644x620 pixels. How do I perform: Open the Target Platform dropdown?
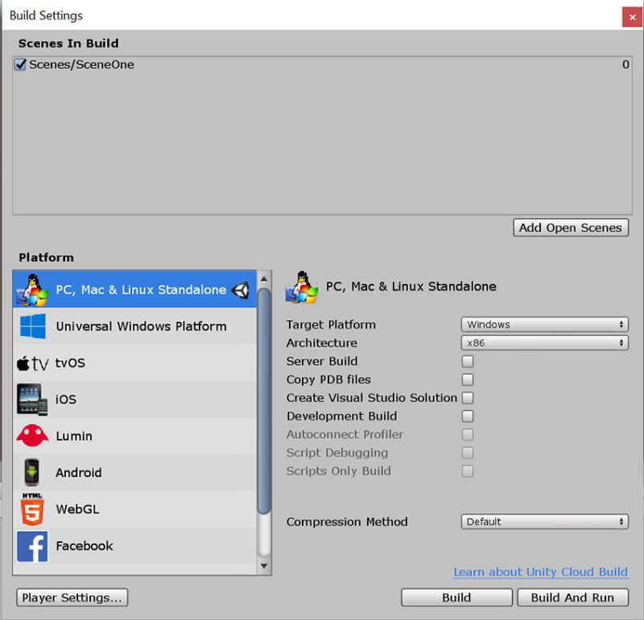(544, 324)
